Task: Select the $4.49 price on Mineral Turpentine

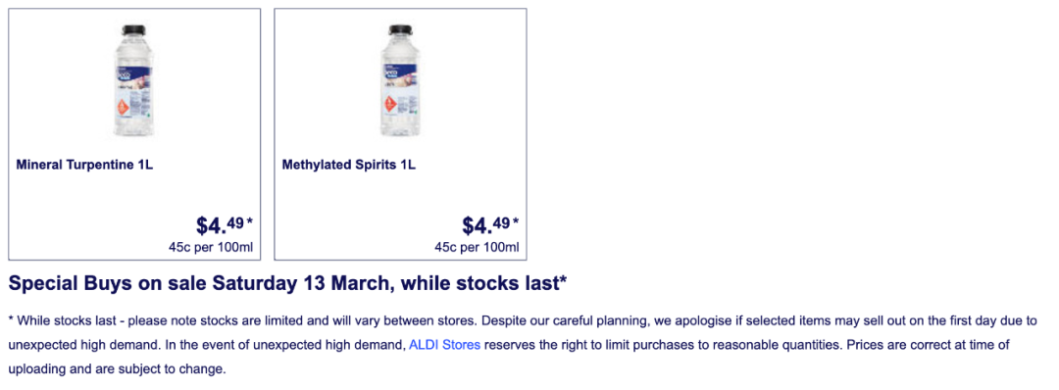Action: point(220,224)
